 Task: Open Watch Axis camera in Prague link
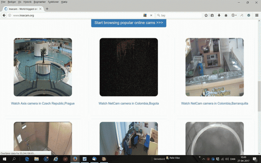pyautogui.click(x=43, y=104)
